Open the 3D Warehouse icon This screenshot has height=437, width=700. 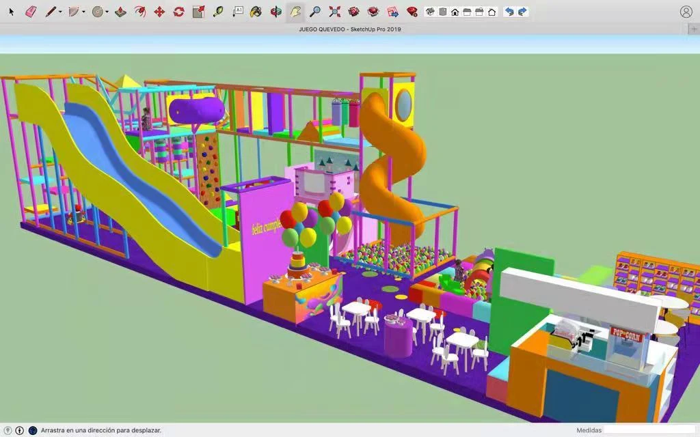(353, 12)
